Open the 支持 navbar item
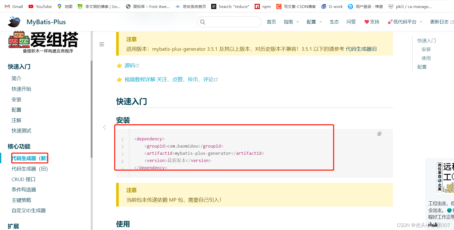 pos(372,22)
